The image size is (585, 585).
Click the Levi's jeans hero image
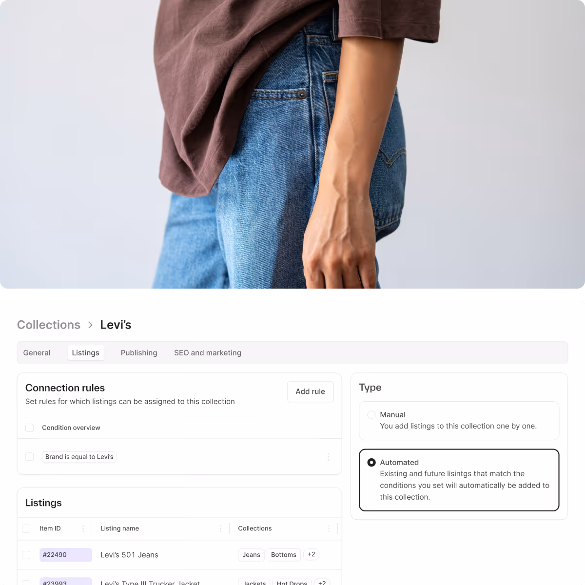(292, 144)
